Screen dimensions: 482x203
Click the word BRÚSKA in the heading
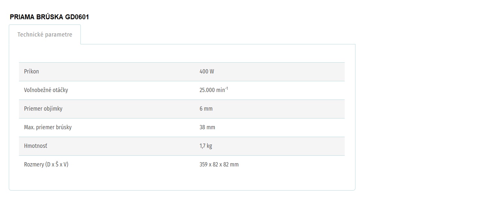(x=50, y=17)
